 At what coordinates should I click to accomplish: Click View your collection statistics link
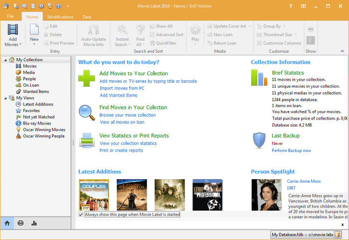click(128, 143)
